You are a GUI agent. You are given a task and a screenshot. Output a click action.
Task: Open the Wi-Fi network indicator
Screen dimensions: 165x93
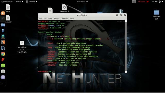153,2
